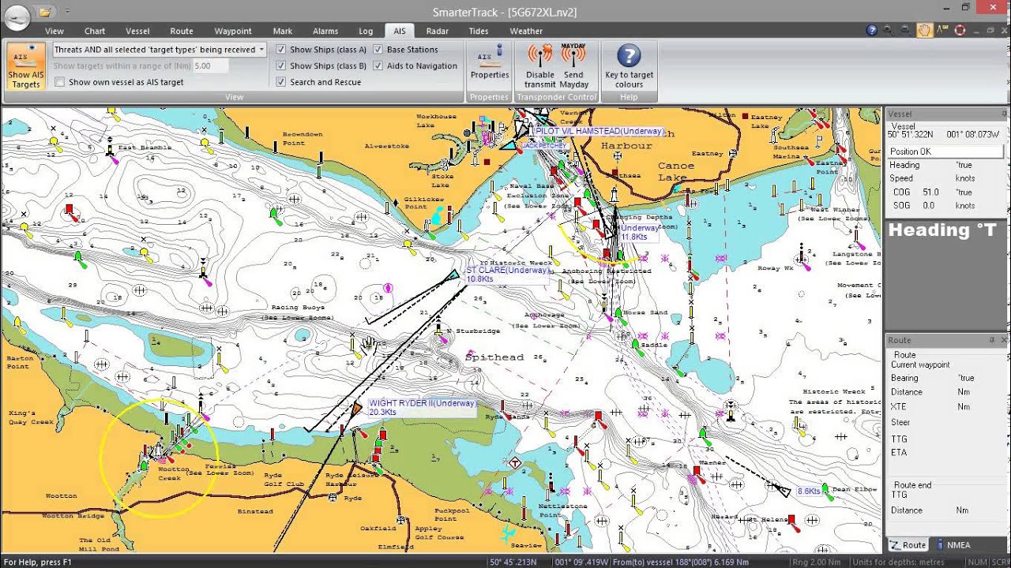
Task: Select the dividers measure tool
Action: 942,31
